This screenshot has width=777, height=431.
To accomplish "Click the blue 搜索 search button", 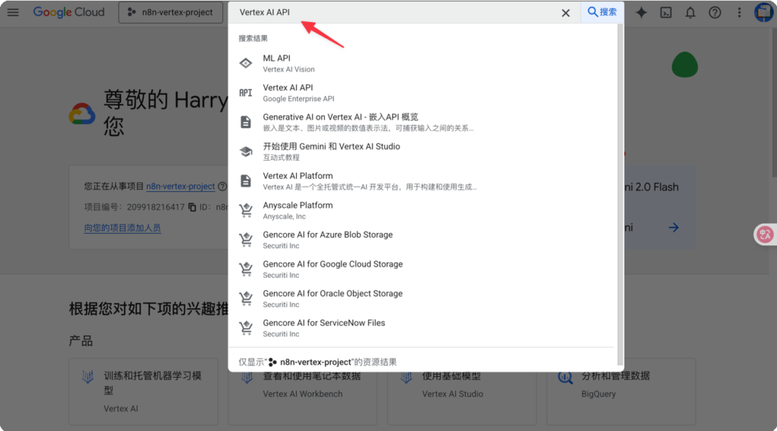I will click(602, 12).
